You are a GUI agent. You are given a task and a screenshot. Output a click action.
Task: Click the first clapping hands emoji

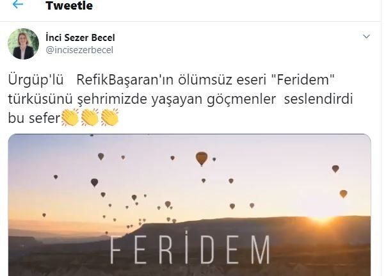(x=70, y=117)
